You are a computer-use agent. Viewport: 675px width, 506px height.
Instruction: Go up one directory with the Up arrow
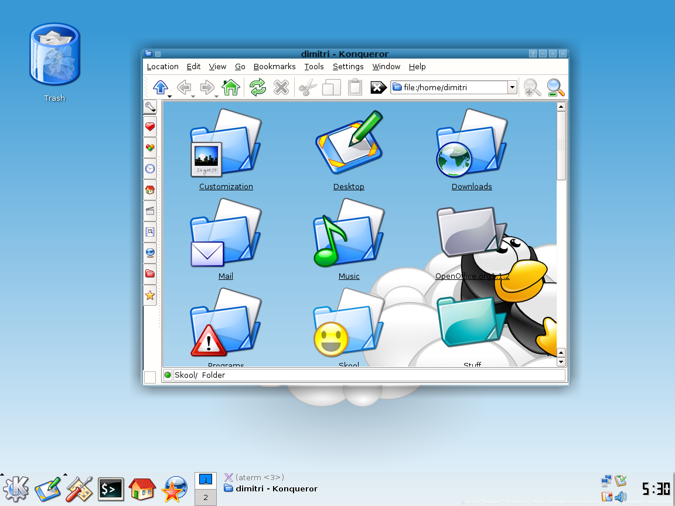coord(161,87)
